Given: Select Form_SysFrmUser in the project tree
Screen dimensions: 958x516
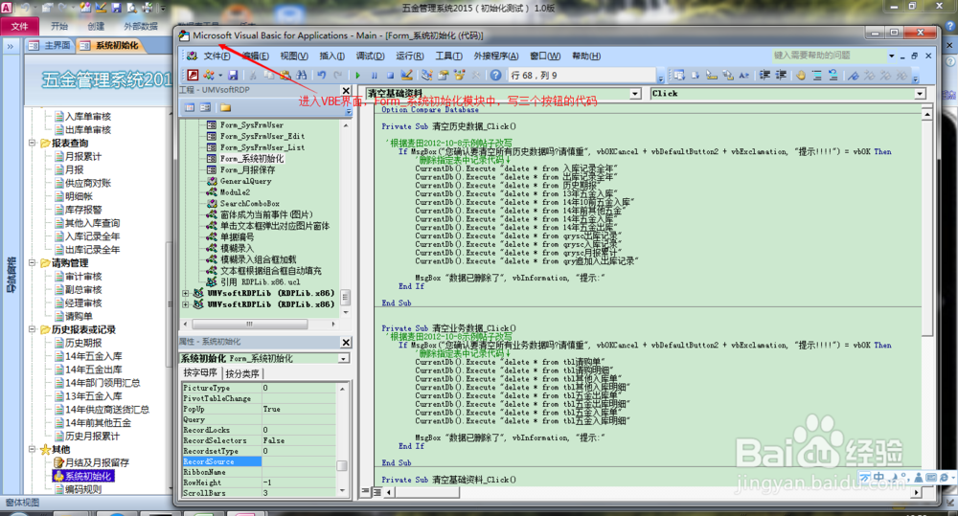Looking at the screenshot, I should pos(252,125).
